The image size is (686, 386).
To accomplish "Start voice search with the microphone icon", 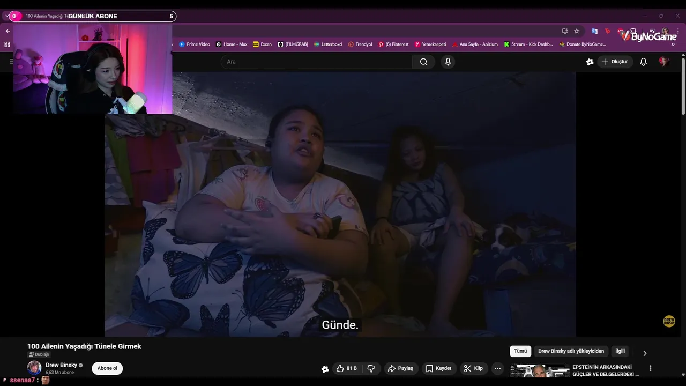I will click(x=448, y=62).
